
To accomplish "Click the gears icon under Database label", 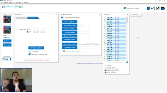I will pos(4,59).
